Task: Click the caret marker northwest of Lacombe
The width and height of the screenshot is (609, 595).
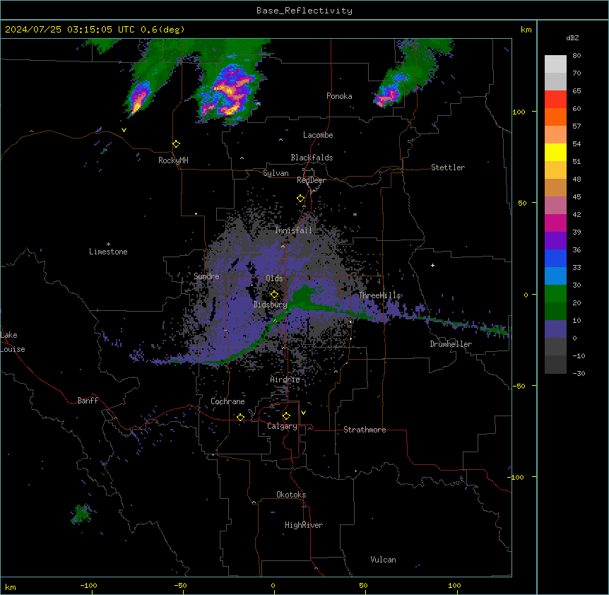Action: click(x=280, y=139)
